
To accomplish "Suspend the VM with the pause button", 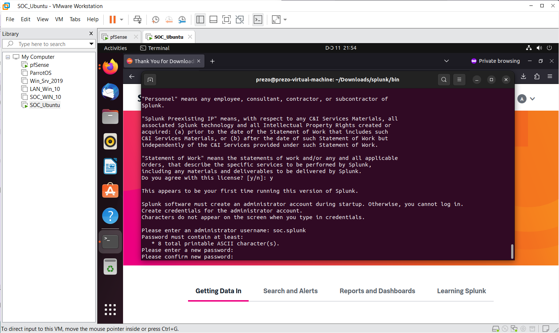I will (112, 20).
